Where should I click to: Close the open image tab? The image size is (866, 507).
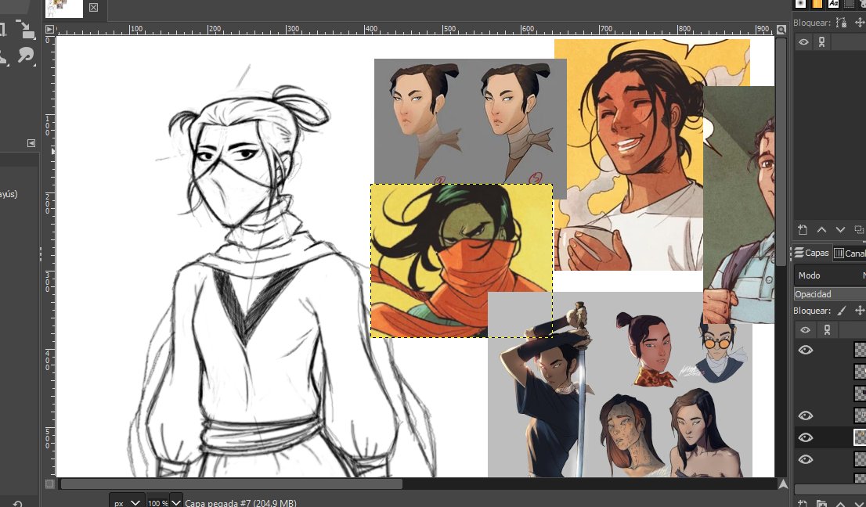point(93,8)
